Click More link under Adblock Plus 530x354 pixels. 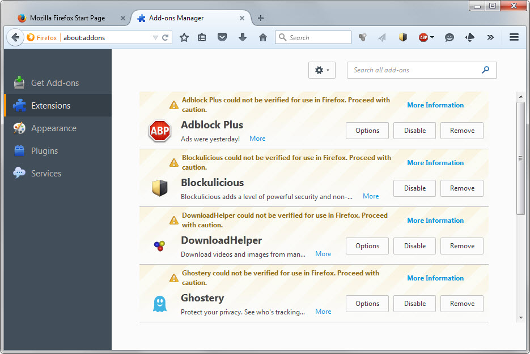coord(257,139)
